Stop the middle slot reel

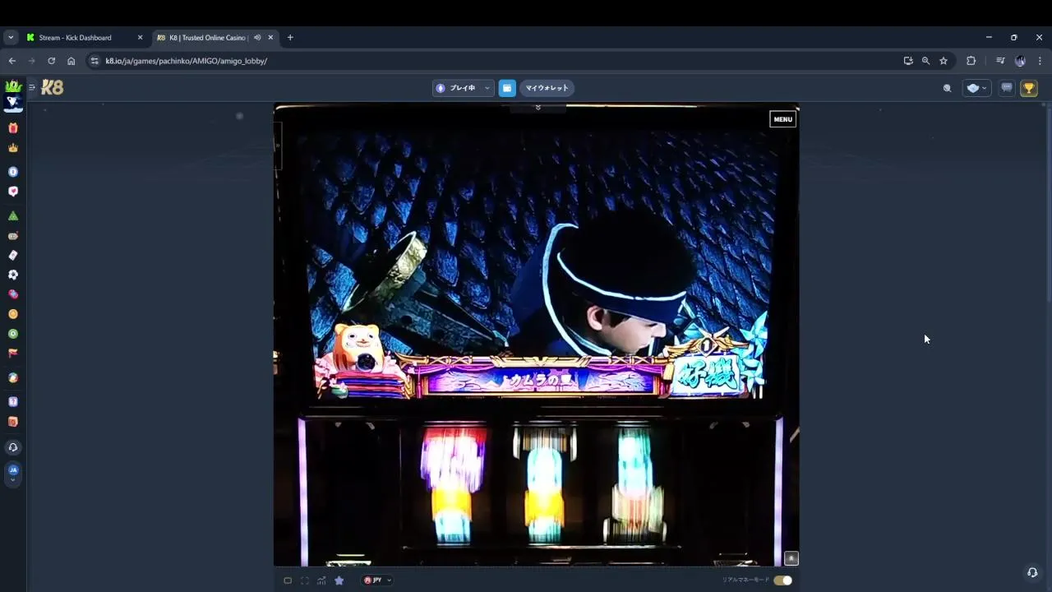544,485
